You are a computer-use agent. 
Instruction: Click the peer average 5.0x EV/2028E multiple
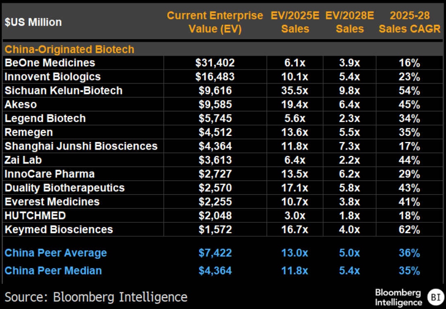click(349, 253)
